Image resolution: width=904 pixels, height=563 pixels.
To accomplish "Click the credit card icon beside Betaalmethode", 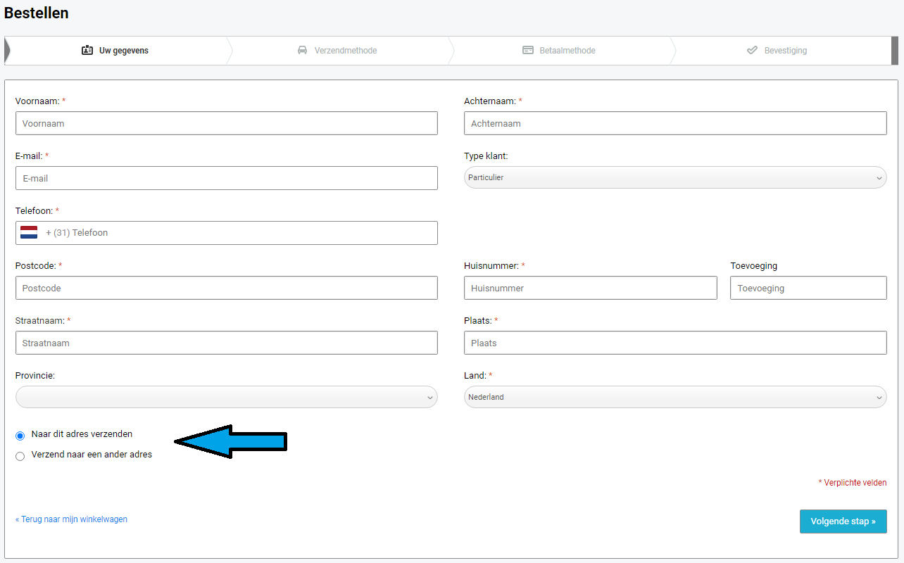I will tap(528, 51).
